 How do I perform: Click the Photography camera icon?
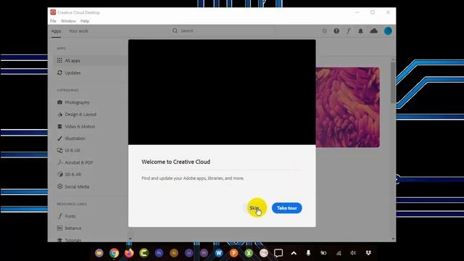(59, 102)
